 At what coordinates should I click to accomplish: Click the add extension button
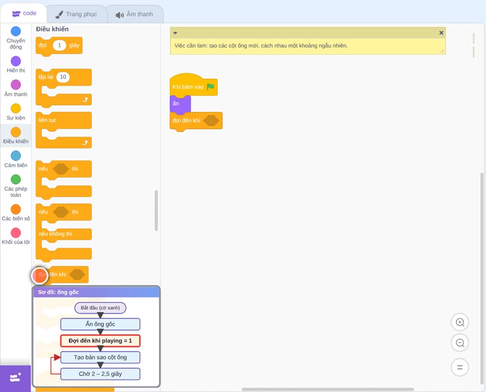[x=16, y=378]
